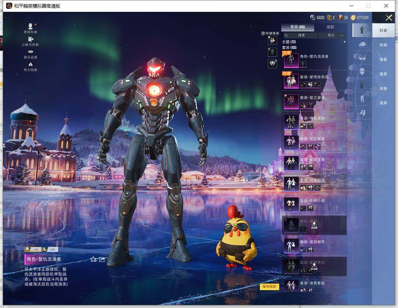Switch to the 套装 (100) tab
398x308 pixels.
(x=298, y=27)
